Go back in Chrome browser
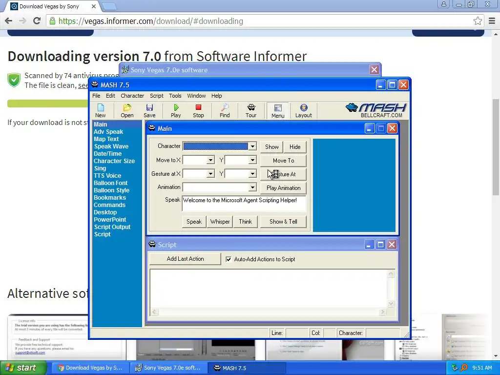 [9, 21]
